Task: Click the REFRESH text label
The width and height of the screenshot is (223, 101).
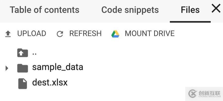Action: click(85, 33)
